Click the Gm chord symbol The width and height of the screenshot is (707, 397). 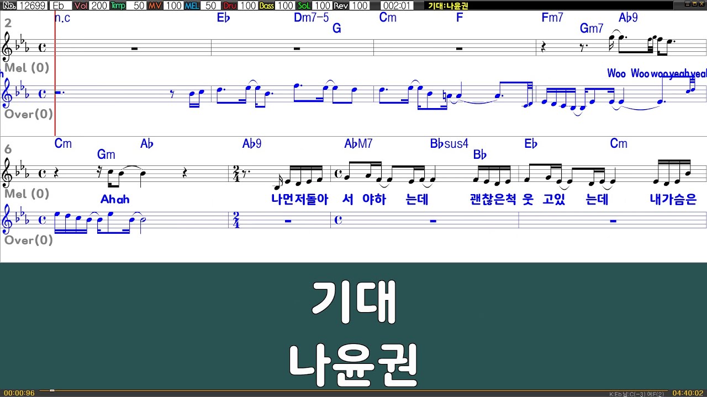pos(106,154)
